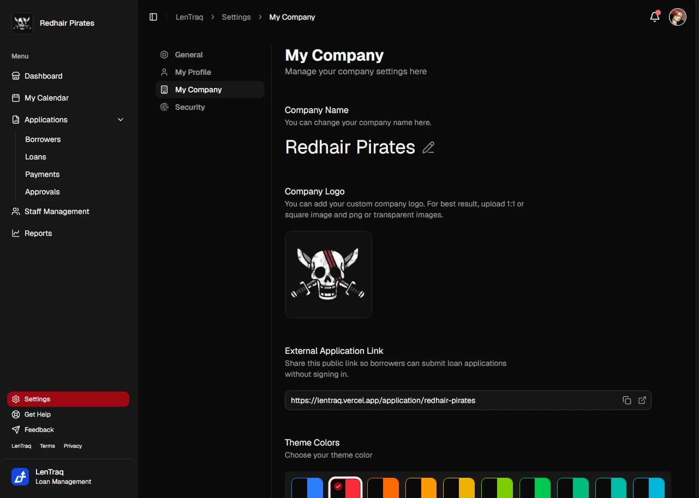Click the Privacy footer link
699x498 pixels.
pyautogui.click(x=73, y=446)
